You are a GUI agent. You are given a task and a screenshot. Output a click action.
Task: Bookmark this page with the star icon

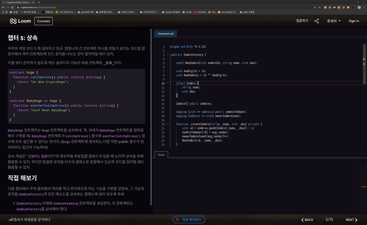(319, 7)
